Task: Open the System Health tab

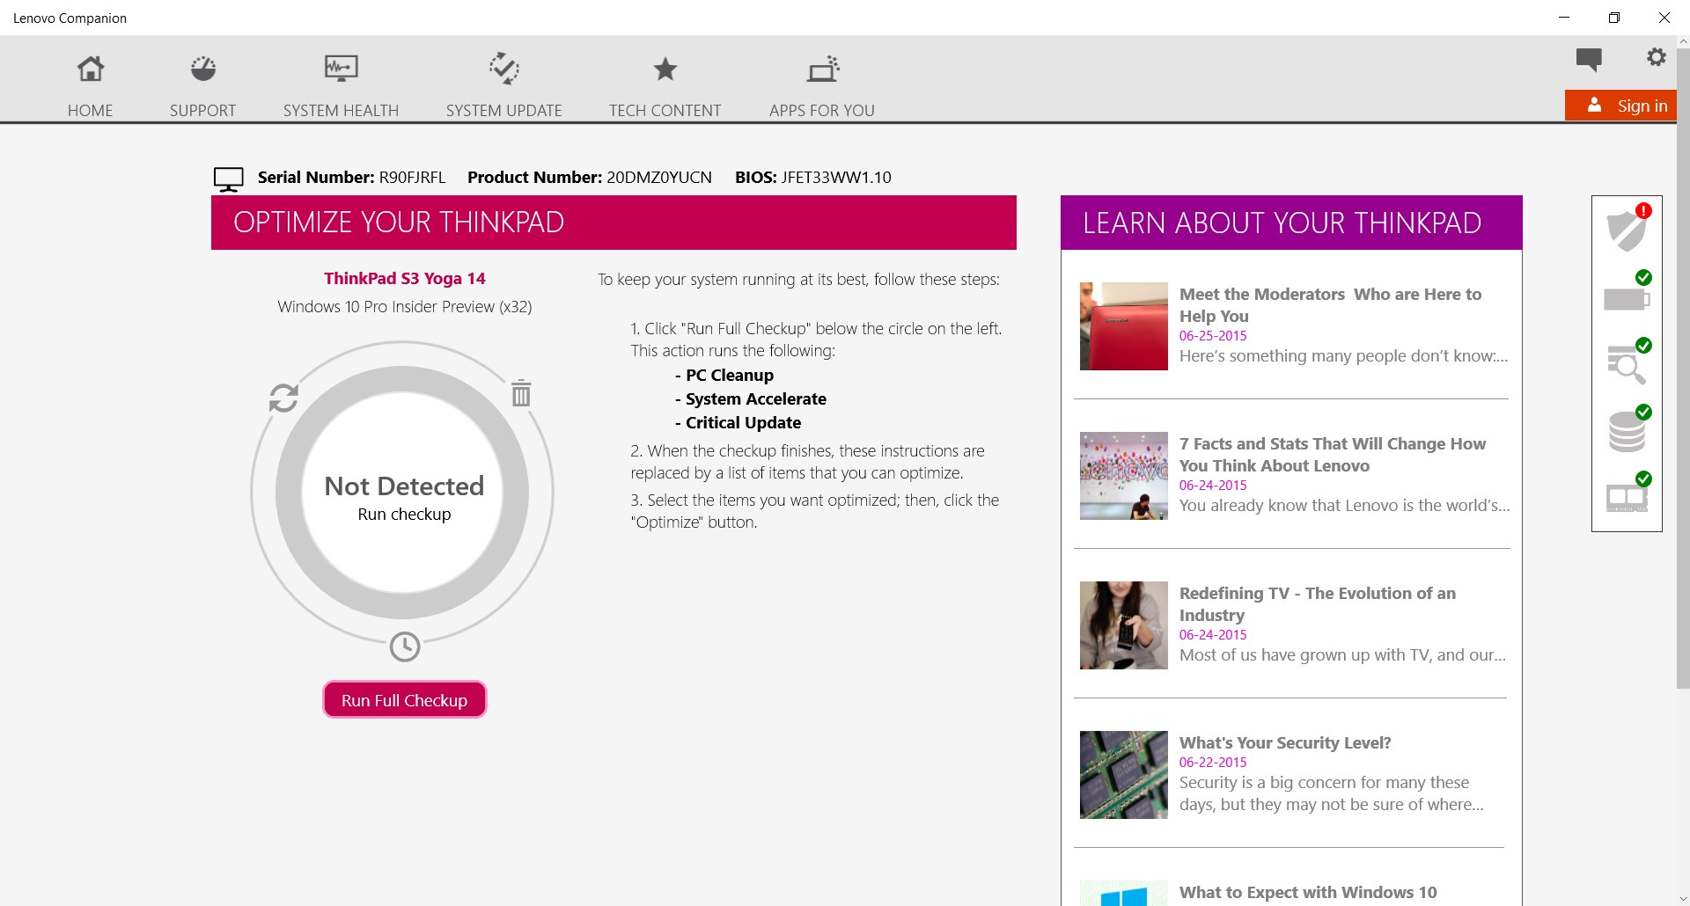Action: [x=341, y=85]
